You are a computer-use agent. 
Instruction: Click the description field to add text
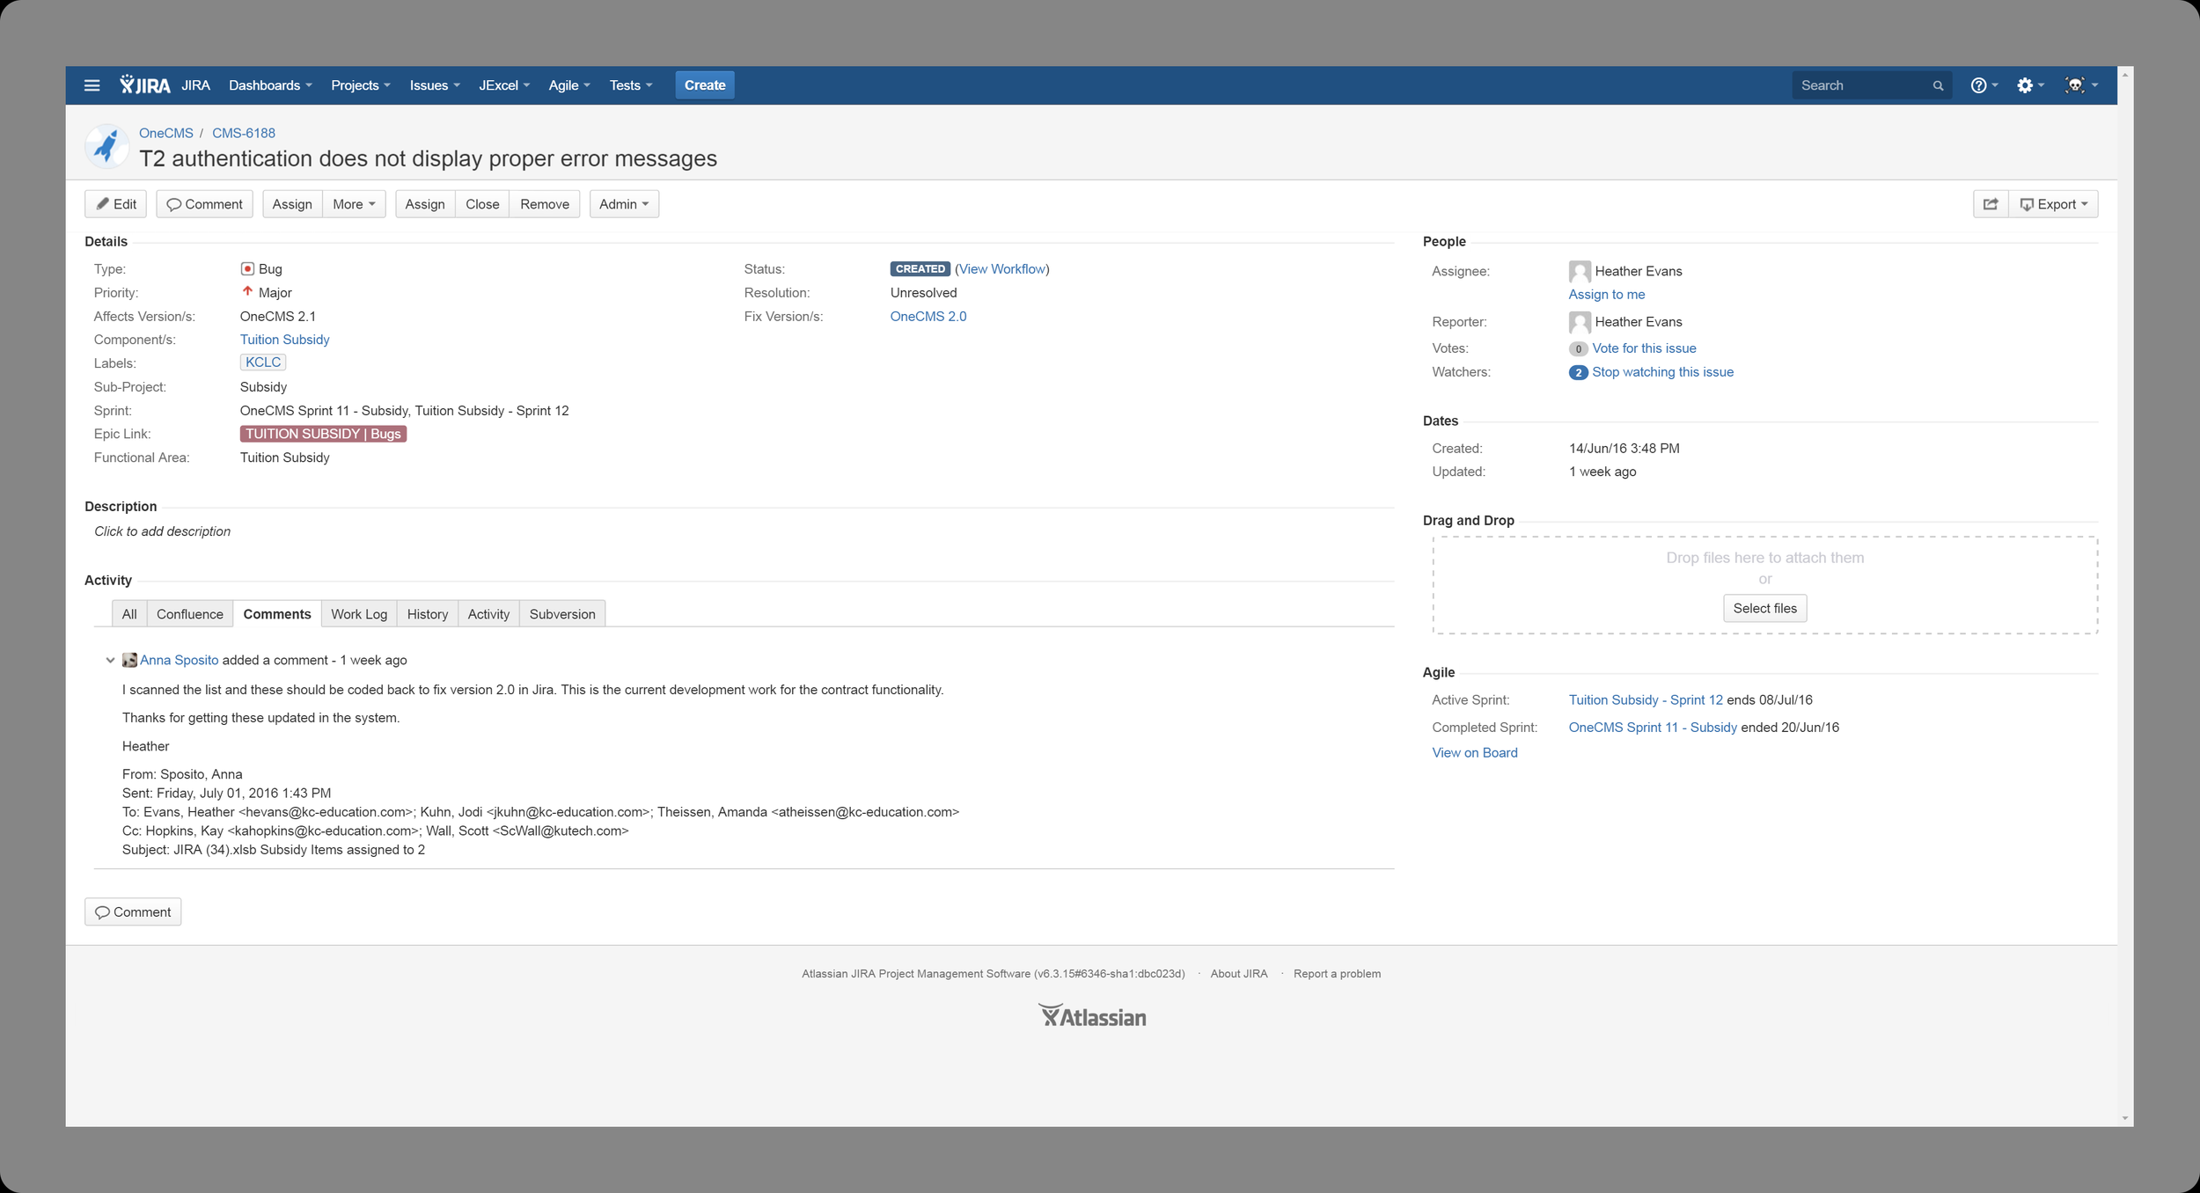click(163, 531)
